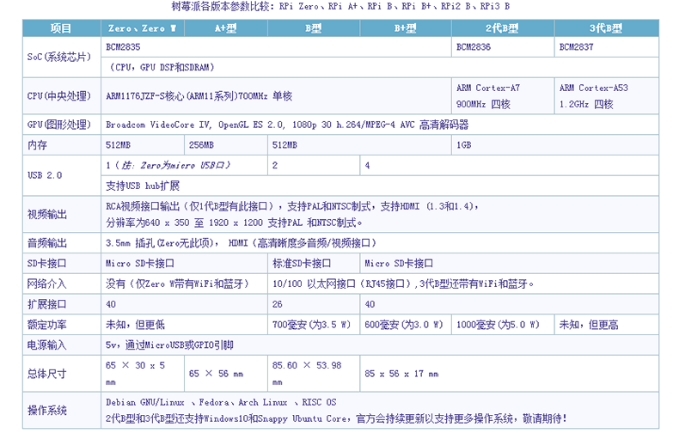Click the 3.5mm 插孔 audio cell
This screenshot has width=673, height=433.
tap(380, 243)
